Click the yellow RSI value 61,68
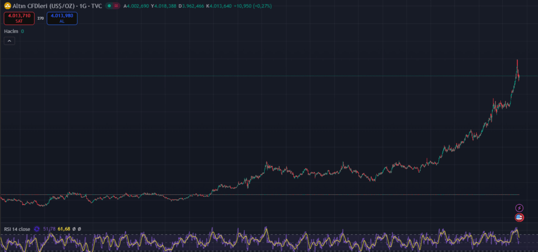The height and width of the screenshot is (252, 538). (64, 229)
